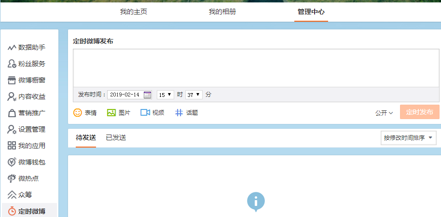Open the 按修改时间排序 sort dropdown
This screenshot has height=217, width=441.
[x=408, y=138]
